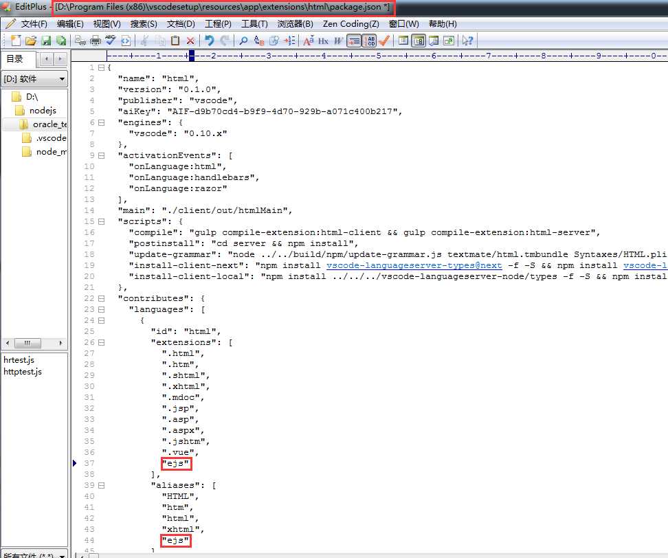Open hrtest.js from the file list
Image resolution: width=668 pixels, height=558 pixels.
tap(19, 360)
